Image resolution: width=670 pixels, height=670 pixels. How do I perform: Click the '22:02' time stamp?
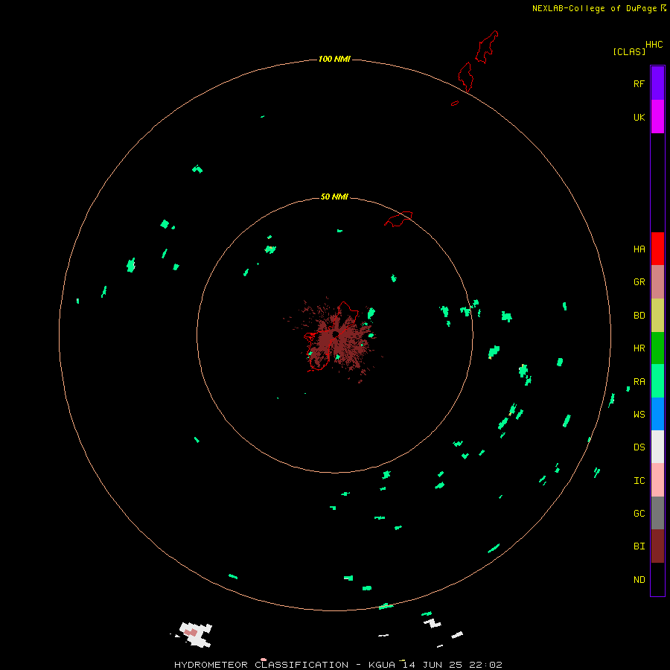(485, 665)
